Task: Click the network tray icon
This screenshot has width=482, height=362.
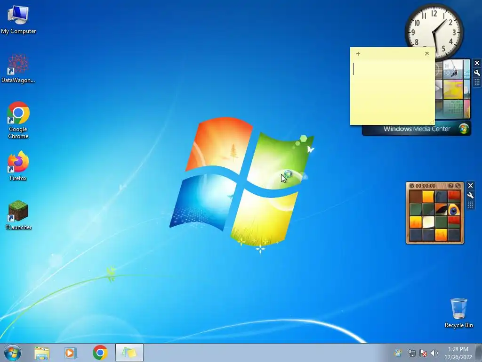Action: point(411,353)
